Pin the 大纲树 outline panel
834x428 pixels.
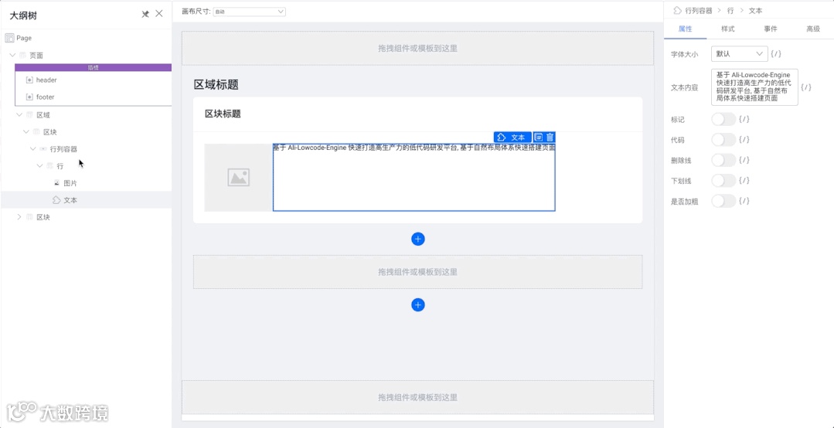click(x=145, y=15)
